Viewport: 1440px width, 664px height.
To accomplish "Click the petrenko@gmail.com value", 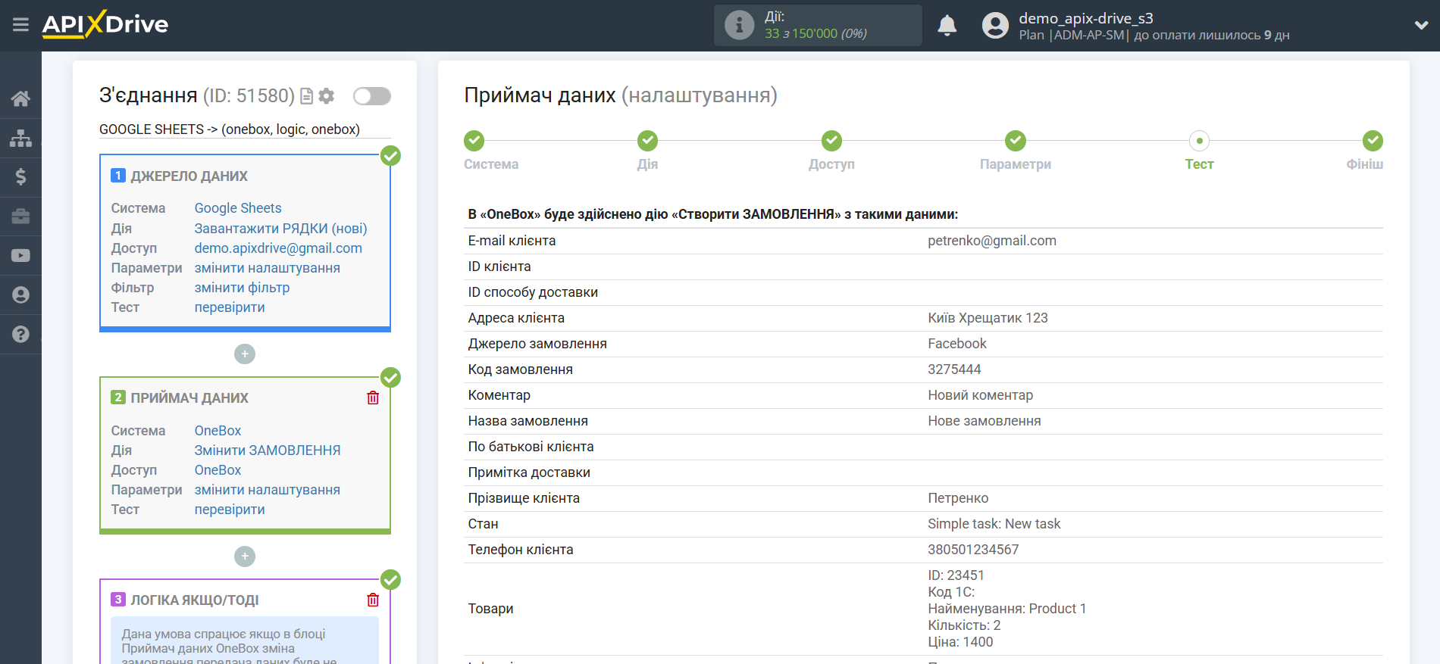I will click(991, 241).
